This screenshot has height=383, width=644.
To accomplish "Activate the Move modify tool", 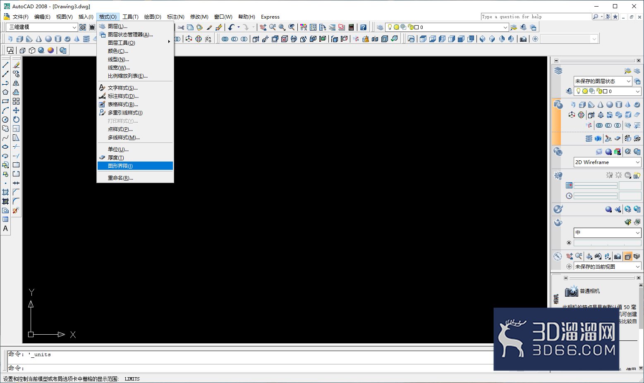I will pos(16,110).
